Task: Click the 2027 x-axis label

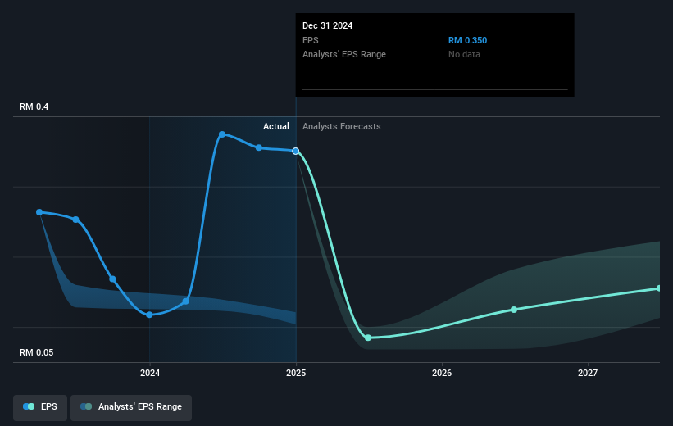Action: click(588, 373)
